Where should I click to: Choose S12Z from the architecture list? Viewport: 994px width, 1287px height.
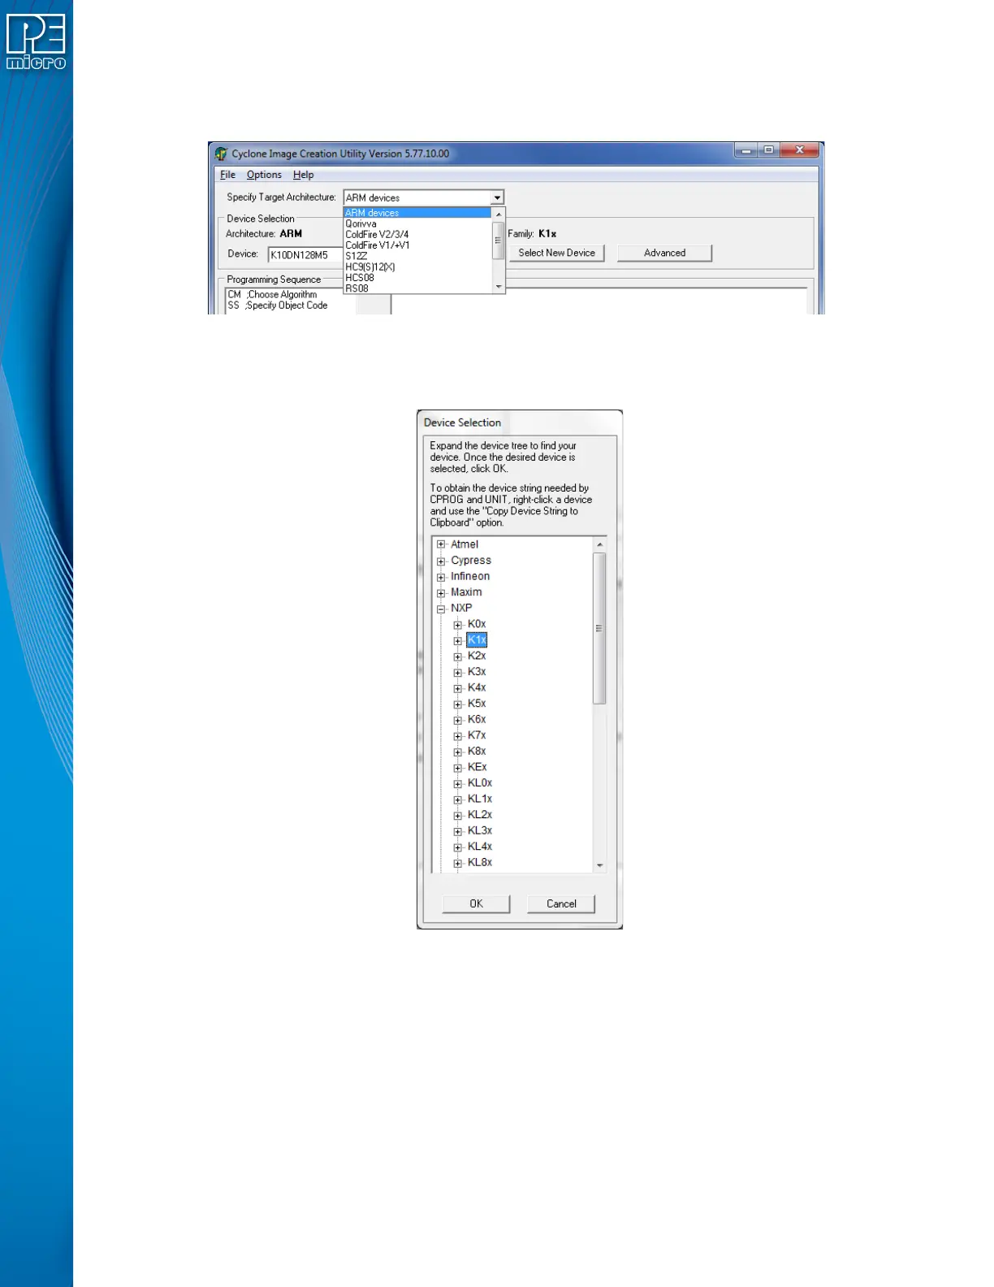pos(417,256)
